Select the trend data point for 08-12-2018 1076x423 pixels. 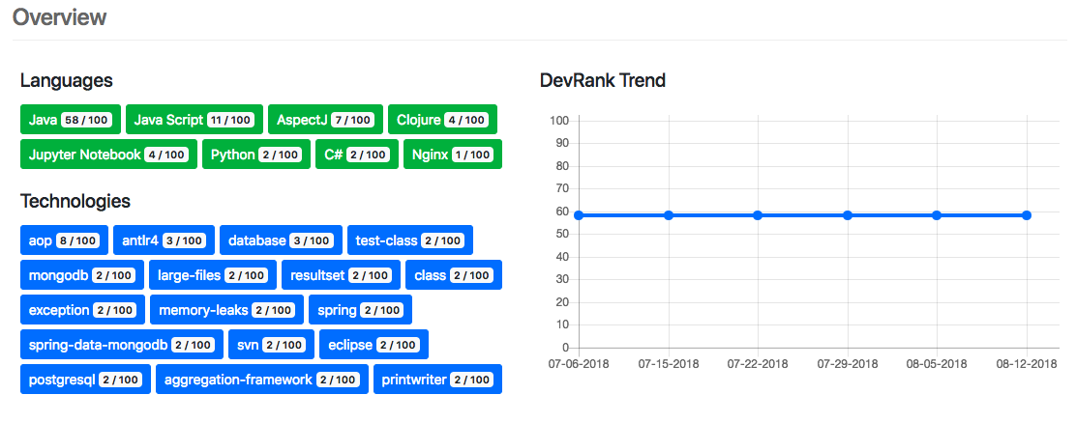point(1027,215)
